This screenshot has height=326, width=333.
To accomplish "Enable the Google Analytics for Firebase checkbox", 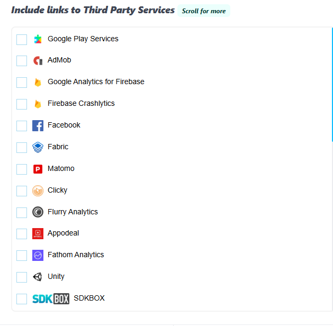I will [x=22, y=83].
